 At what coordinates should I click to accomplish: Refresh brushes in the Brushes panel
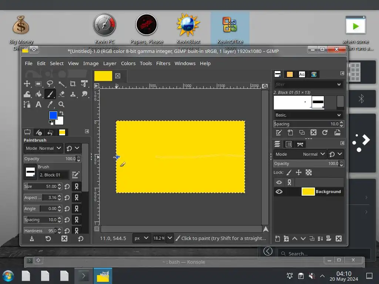coord(325,132)
